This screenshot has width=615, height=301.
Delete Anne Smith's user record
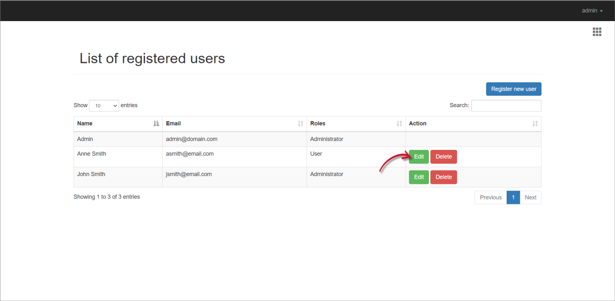click(444, 156)
